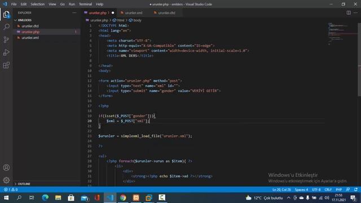Screen dimensions: 361x203
Task: Open the Terminal menu
Action: tap(85, 4)
